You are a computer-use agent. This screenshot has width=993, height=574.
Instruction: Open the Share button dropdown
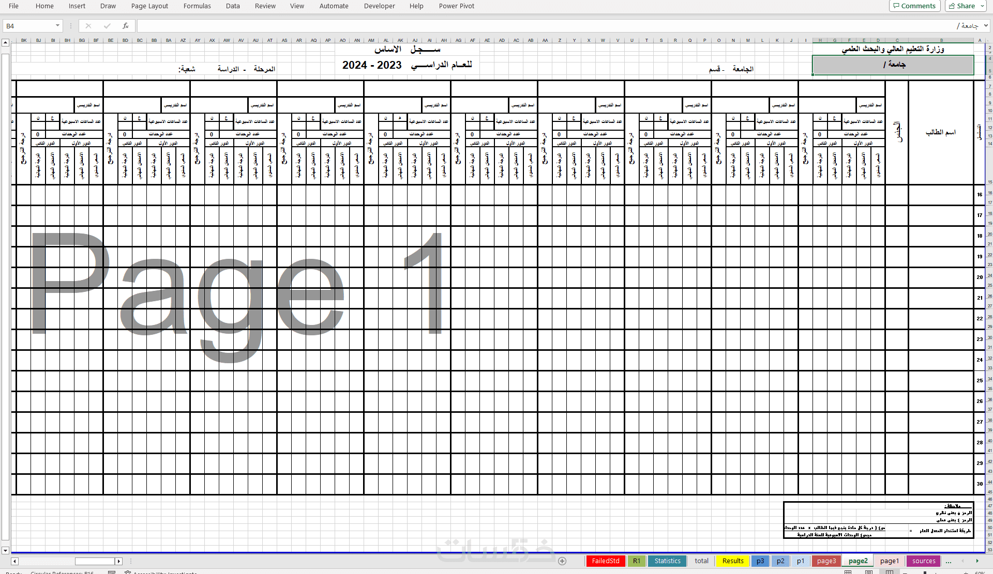coord(982,6)
